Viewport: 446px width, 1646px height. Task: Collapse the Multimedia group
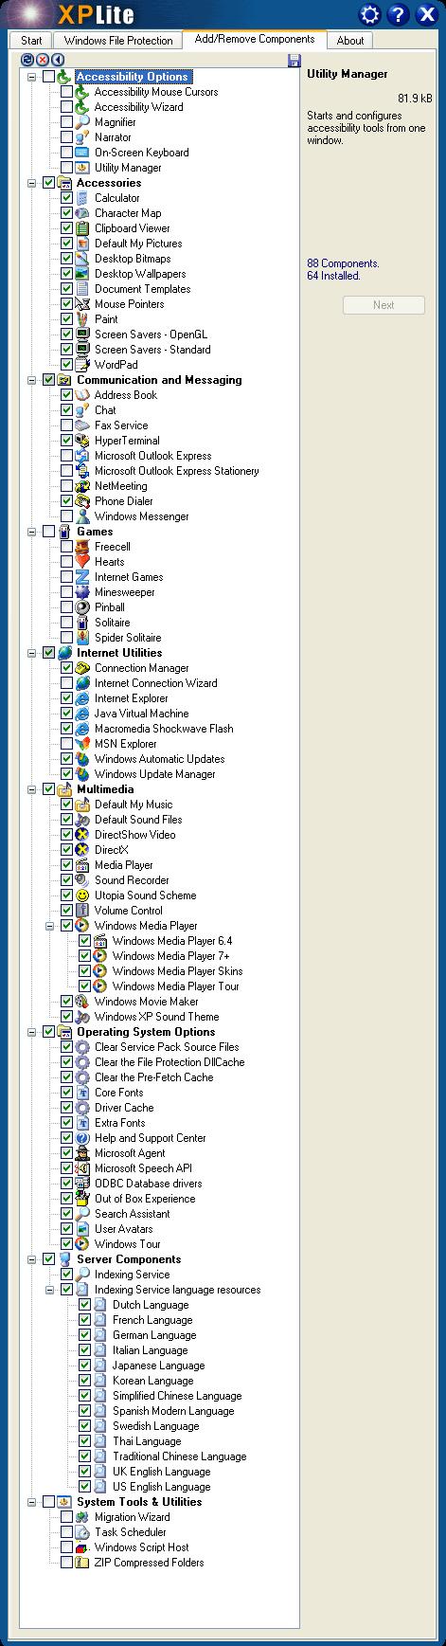click(32, 789)
